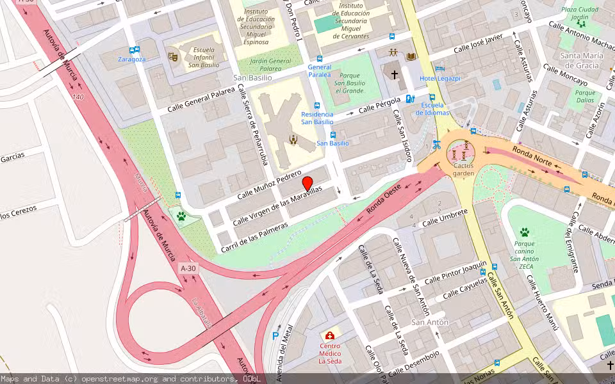Screen dimensions: 615x384
Task: Click the EV charging station icon
Action: click(x=410, y=99)
